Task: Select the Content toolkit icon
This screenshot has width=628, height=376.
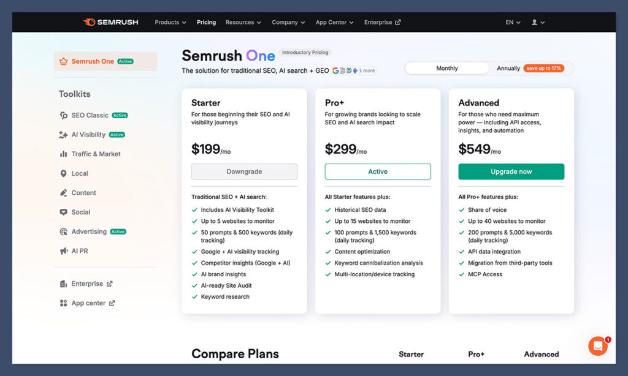Action: click(x=62, y=193)
